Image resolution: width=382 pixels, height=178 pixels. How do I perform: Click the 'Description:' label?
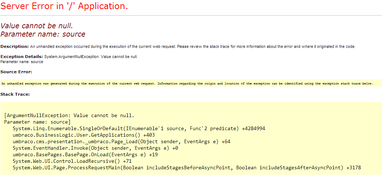(x=15, y=46)
